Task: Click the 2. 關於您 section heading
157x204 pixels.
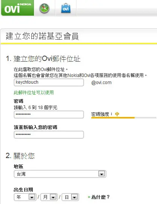Action: (x=20, y=156)
